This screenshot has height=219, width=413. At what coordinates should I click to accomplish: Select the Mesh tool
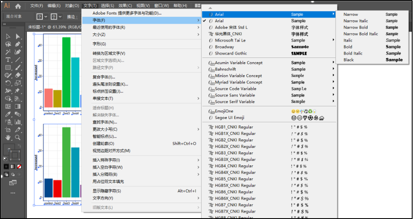tap(8, 107)
